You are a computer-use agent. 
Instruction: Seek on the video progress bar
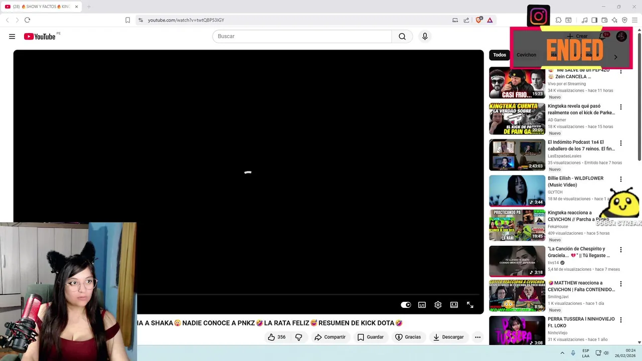tap(248, 295)
